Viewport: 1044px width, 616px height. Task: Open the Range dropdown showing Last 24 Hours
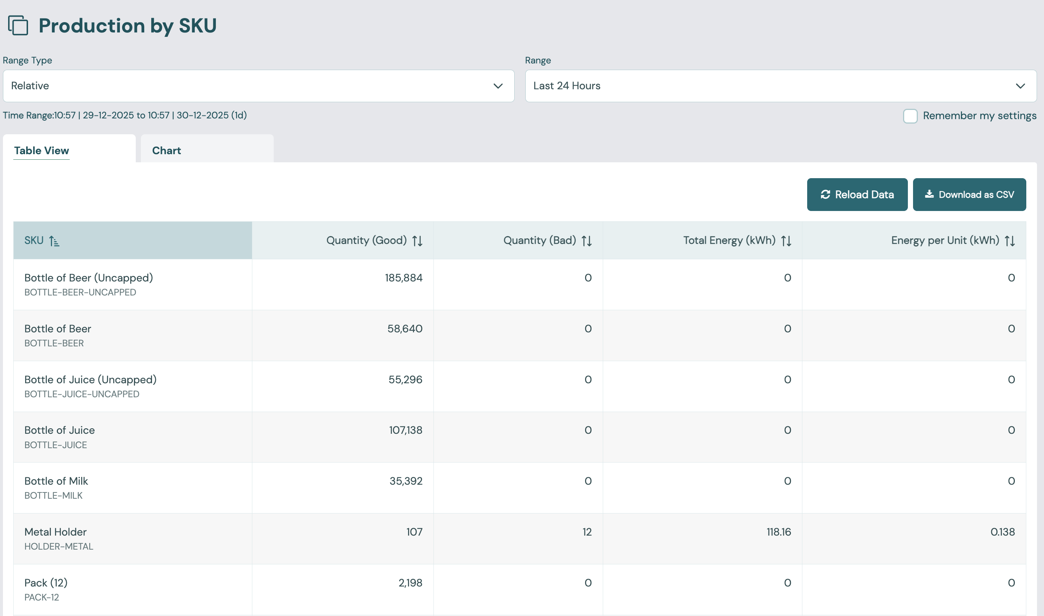pos(781,86)
